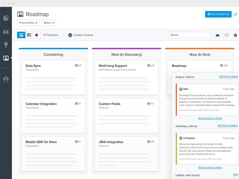Expand the Product Area dropdown

point(28,23)
